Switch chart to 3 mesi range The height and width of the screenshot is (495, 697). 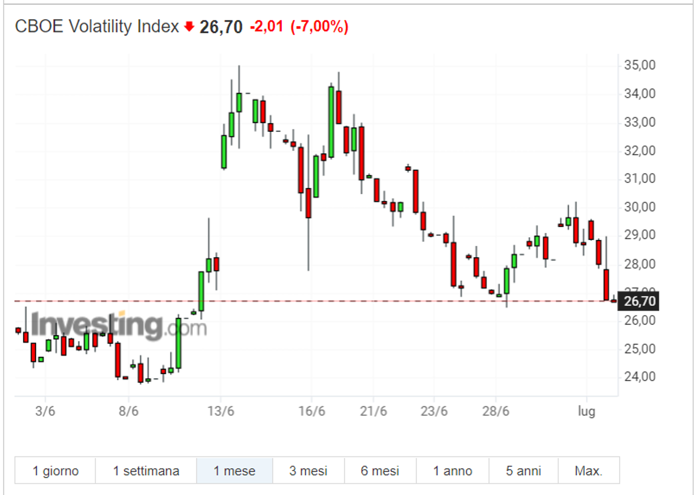point(309,471)
